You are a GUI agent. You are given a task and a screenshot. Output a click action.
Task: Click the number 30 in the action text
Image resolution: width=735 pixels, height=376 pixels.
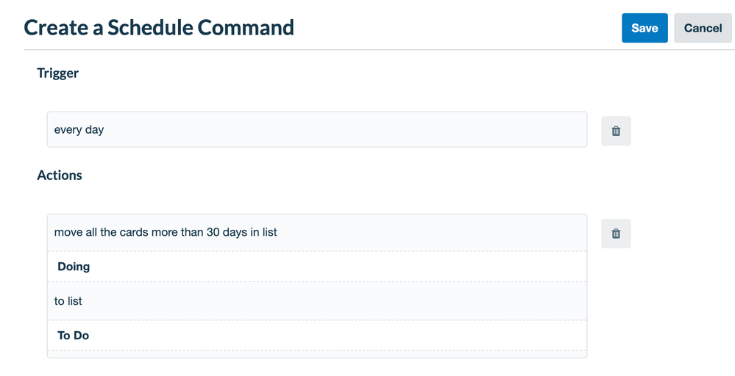pos(213,232)
